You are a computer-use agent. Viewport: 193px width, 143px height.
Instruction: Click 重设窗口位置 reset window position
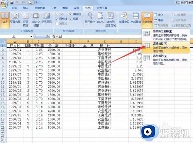tap(181, 25)
